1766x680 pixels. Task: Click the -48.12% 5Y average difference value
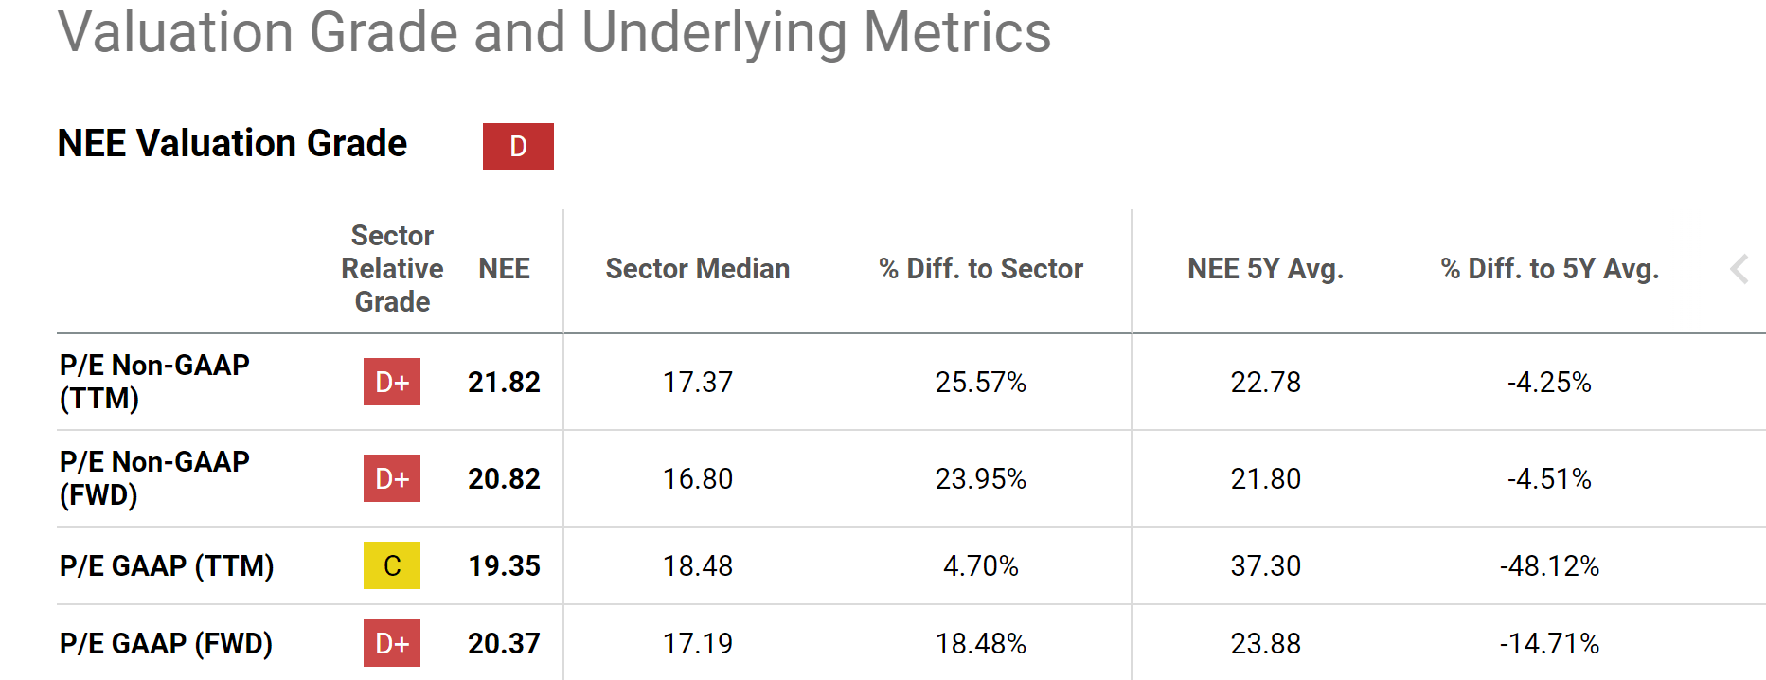point(1549,565)
